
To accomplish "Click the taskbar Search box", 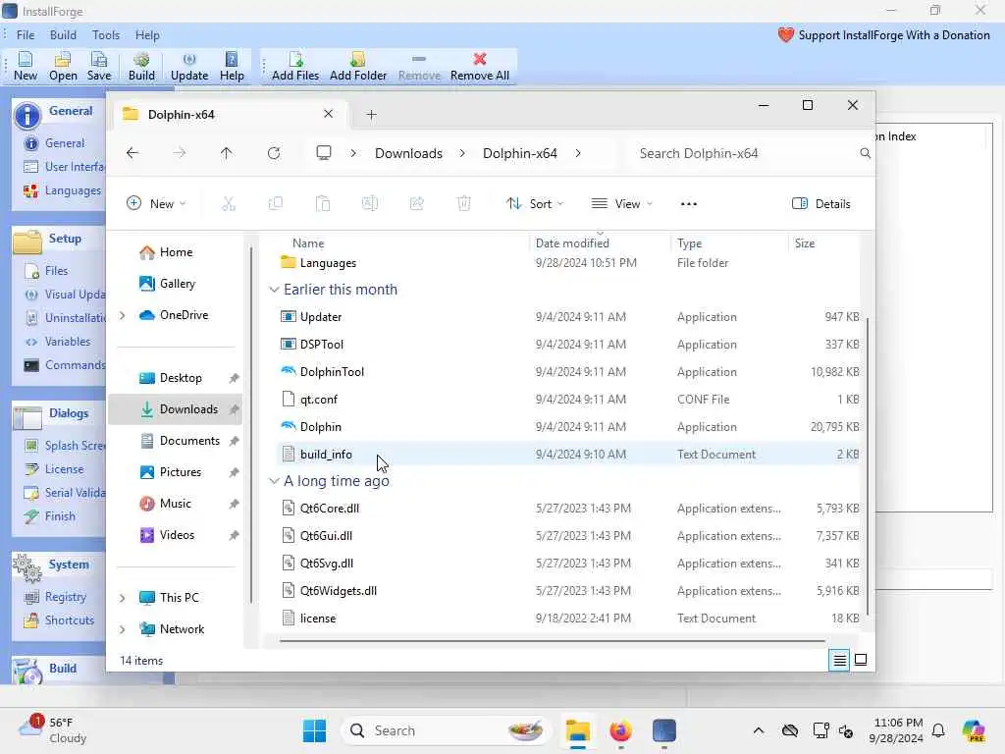I will pos(447,730).
